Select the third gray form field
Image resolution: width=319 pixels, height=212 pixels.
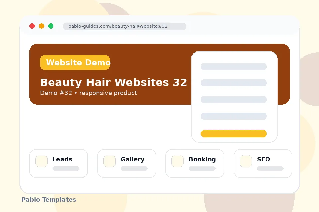234,100
